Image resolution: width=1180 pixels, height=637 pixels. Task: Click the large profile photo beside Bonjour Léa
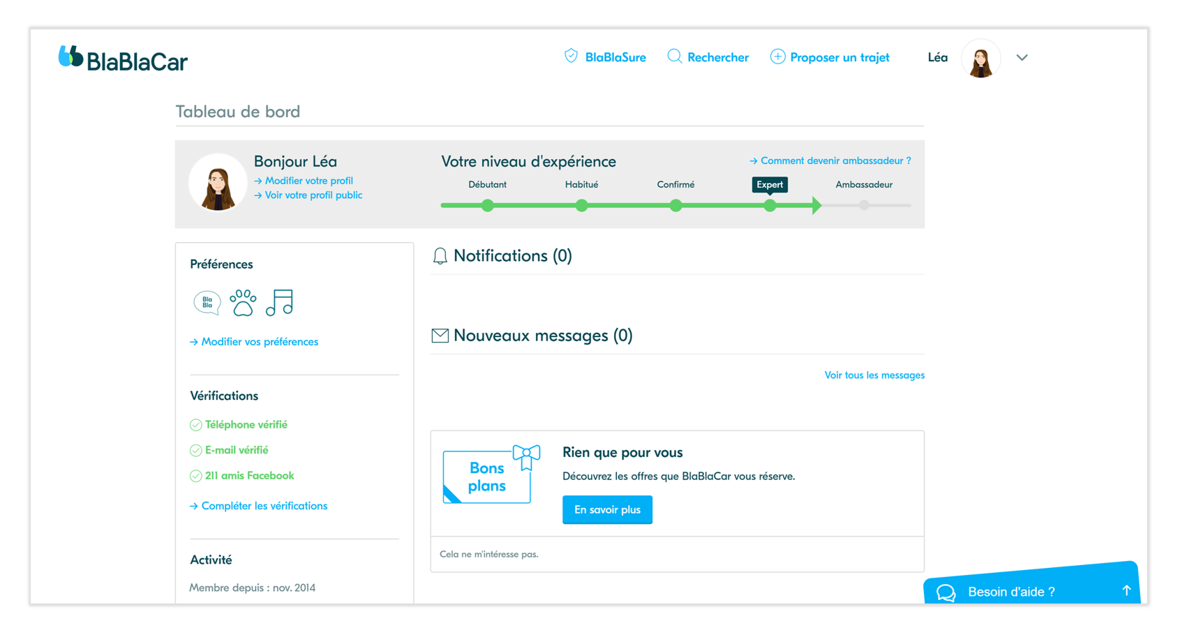(x=218, y=183)
